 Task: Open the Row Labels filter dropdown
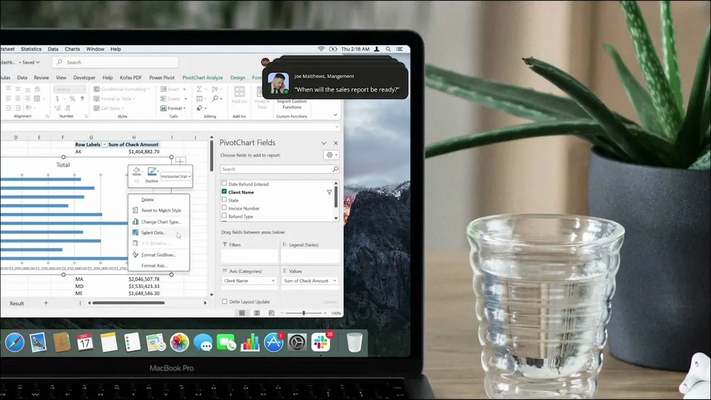tap(104, 144)
